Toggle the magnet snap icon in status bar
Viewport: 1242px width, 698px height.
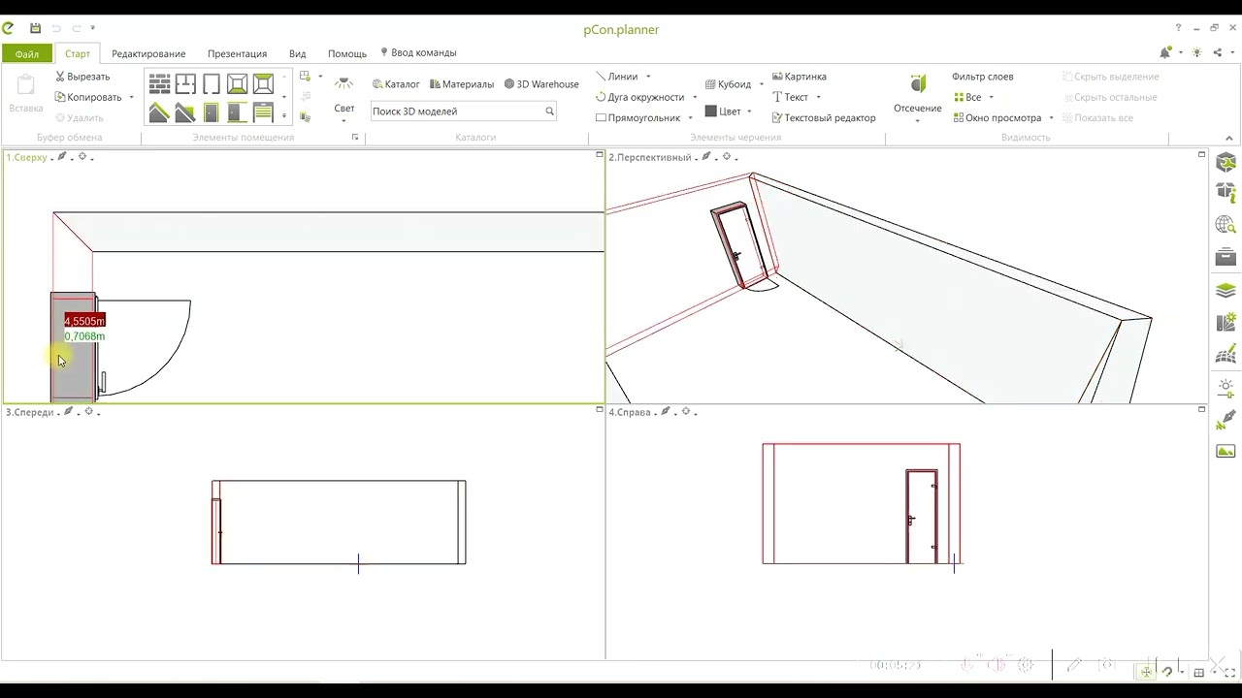(1167, 671)
